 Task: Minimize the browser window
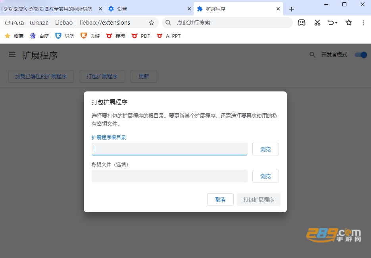point(326,4)
